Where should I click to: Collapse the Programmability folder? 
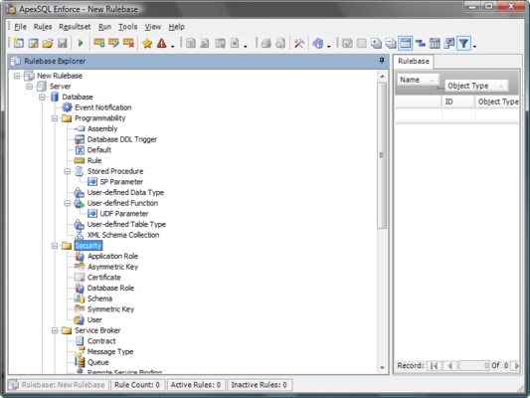point(55,118)
